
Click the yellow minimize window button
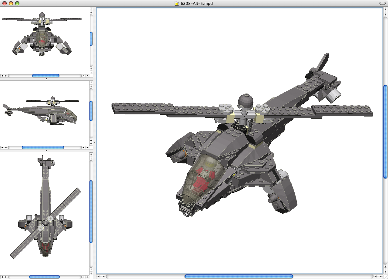(x=11, y=3)
